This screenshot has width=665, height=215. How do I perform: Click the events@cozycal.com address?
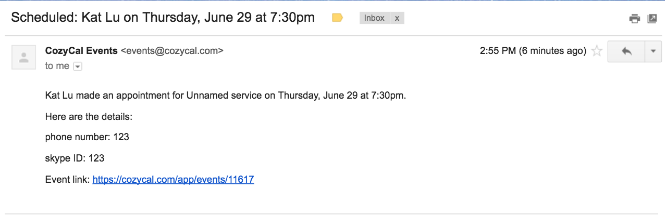coord(172,51)
